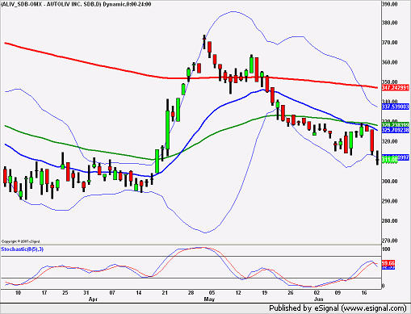The width and height of the screenshot is (411, 314).
Task: Click the date label 09 on time axis
Action: pos(338,293)
